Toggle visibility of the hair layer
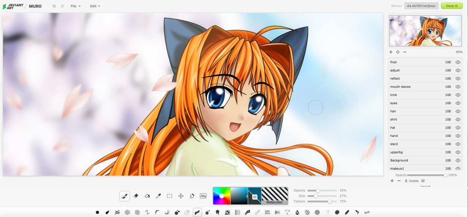Image resolution: width=468 pixels, height=217 pixels. coord(458,111)
